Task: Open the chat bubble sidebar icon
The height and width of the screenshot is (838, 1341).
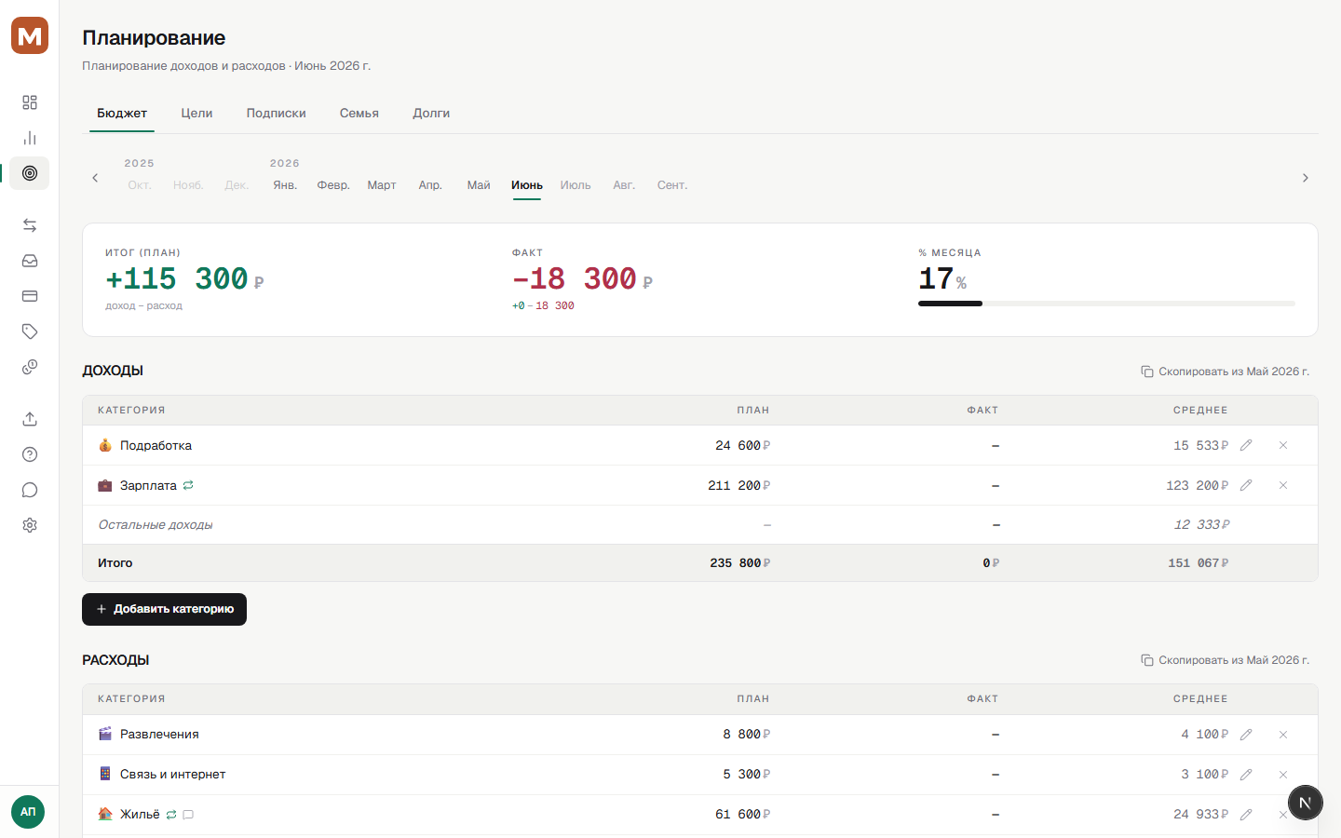Action: coord(30,490)
